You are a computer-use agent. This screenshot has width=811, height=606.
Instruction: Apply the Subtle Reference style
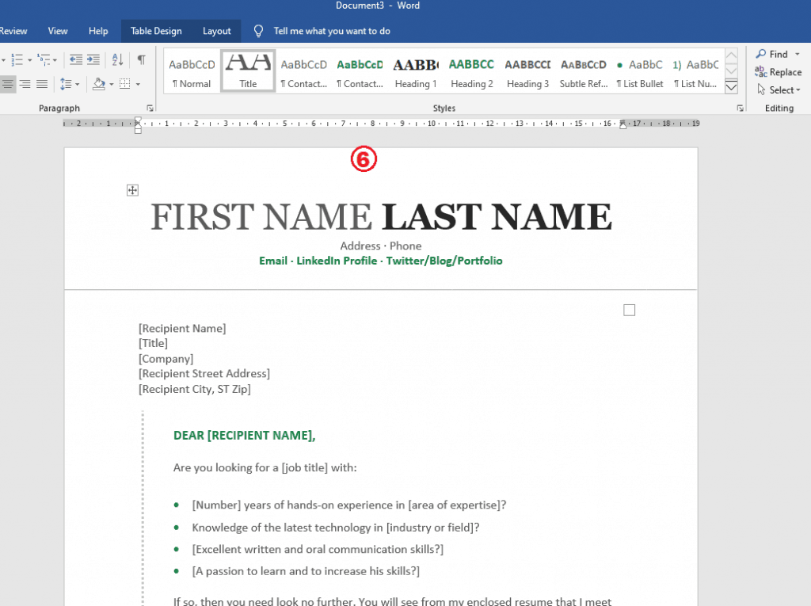click(x=584, y=71)
